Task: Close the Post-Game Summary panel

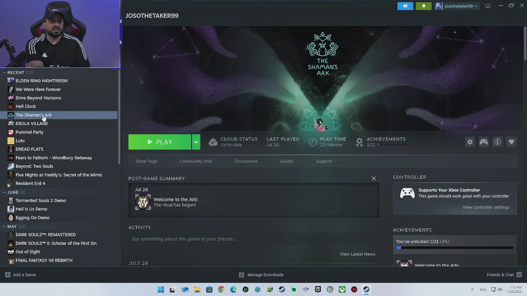Action: pyautogui.click(x=374, y=178)
